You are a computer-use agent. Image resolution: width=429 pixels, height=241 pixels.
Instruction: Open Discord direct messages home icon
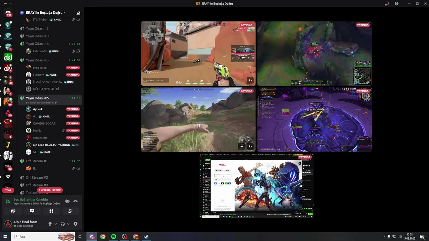point(8,13)
